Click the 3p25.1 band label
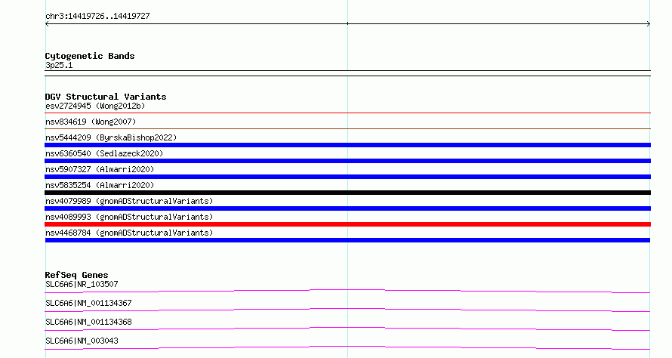 point(59,65)
